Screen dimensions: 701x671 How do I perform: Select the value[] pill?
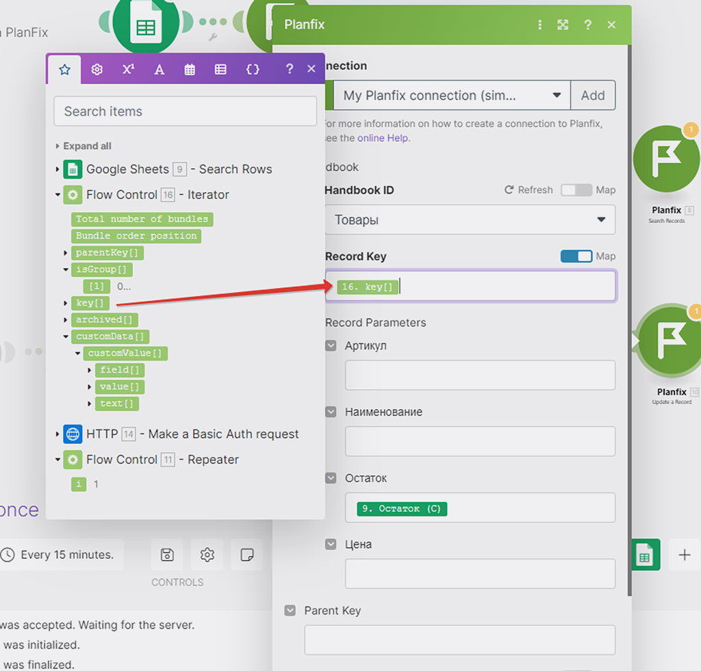click(120, 387)
